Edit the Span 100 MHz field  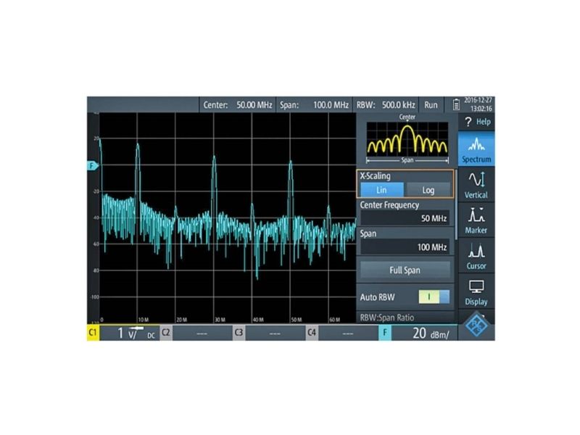coord(405,246)
